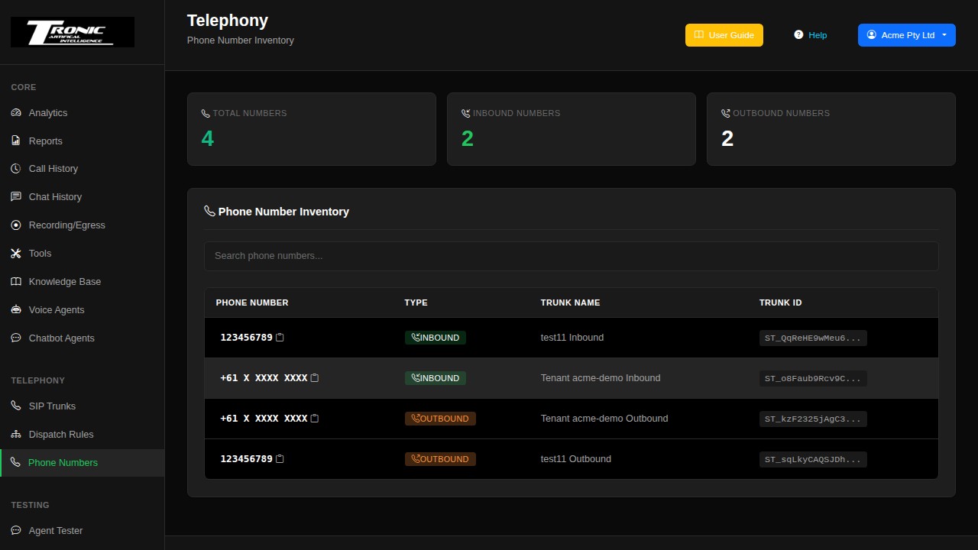The width and height of the screenshot is (978, 550).
Task: Click the Outbound Numbers stat card
Action: pyautogui.click(x=831, y=129)
